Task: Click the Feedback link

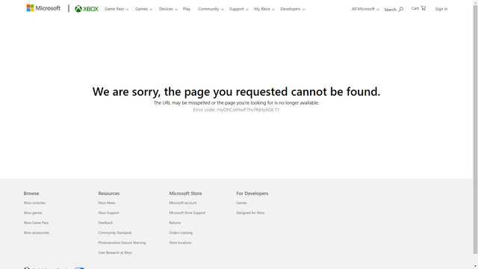Action: 105,223
